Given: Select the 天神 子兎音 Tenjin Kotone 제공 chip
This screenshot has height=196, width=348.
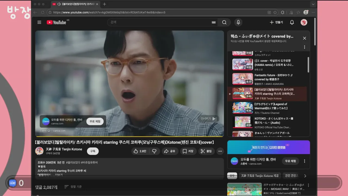Looking at the screenshot, I should [260, 176].
